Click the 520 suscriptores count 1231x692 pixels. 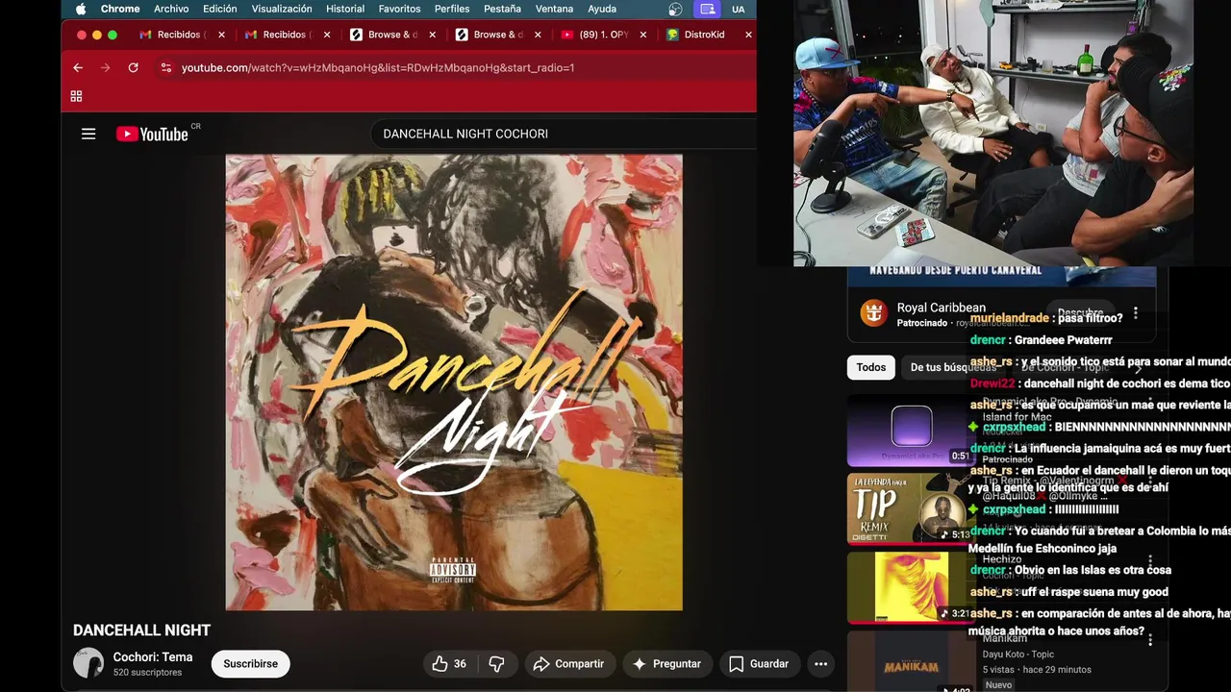(147, 673)
